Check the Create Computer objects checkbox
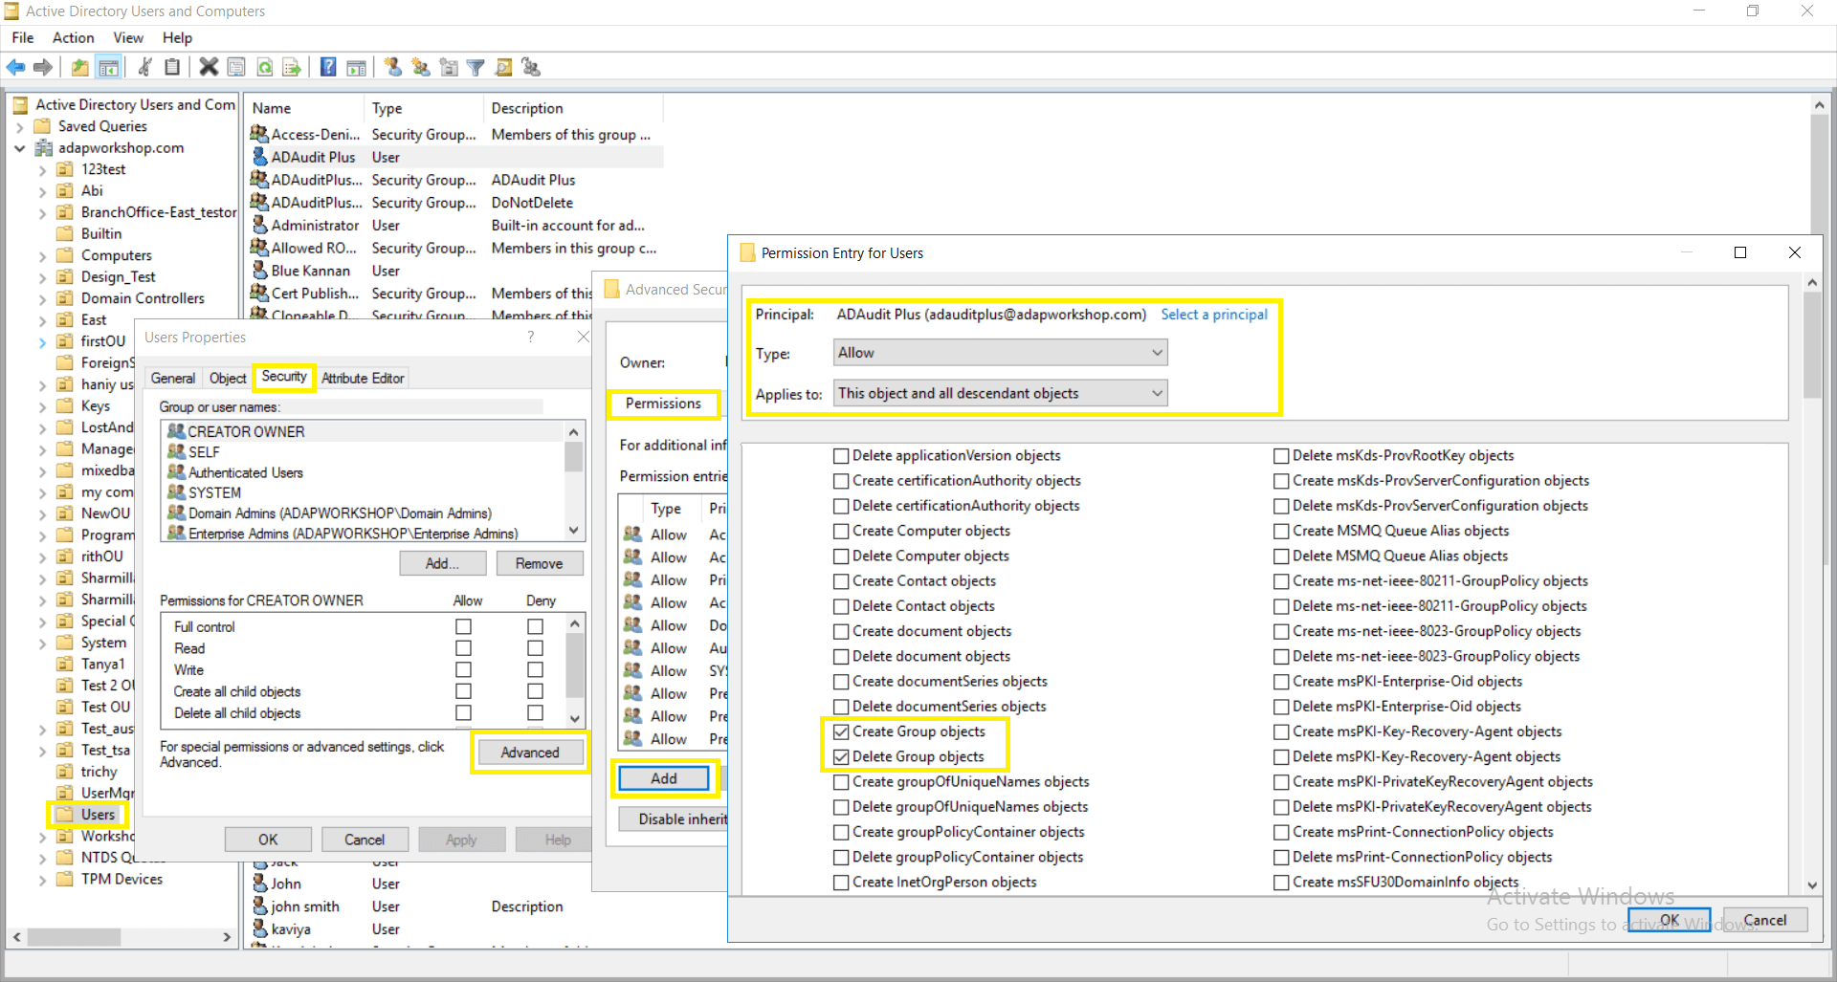This screenshot has height=982, width=1837. (841, 531)
